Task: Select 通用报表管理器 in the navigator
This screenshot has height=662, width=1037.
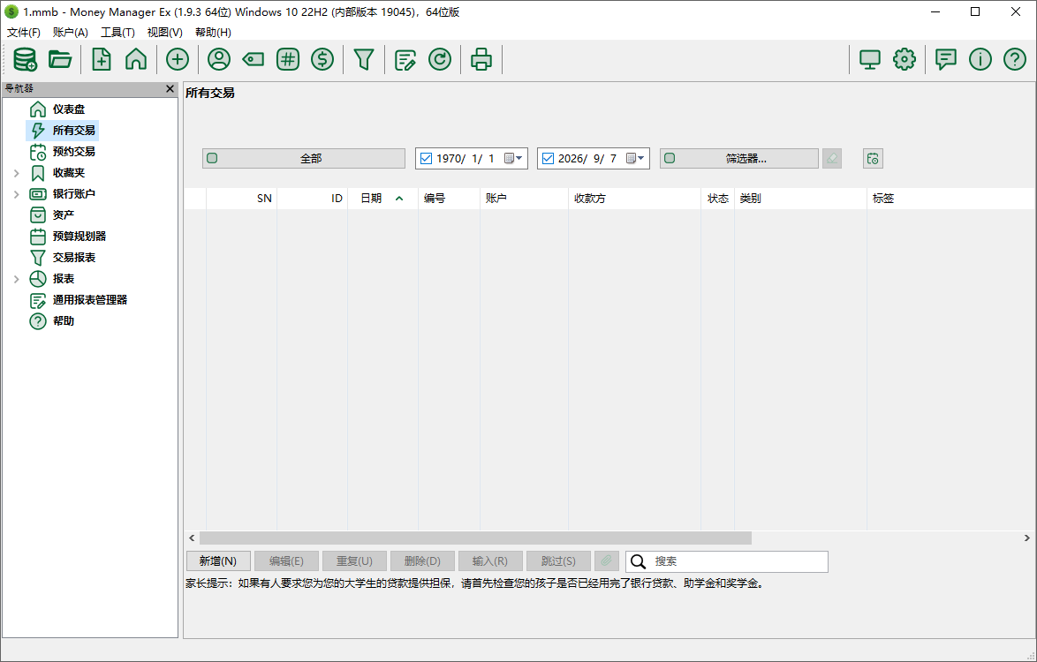Action: tap(90, 299)
